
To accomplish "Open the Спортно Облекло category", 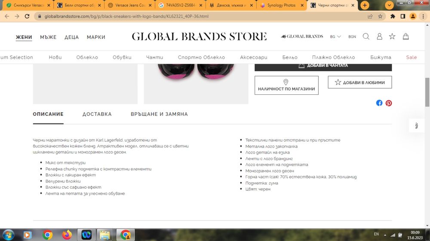I will click(201, 57).
